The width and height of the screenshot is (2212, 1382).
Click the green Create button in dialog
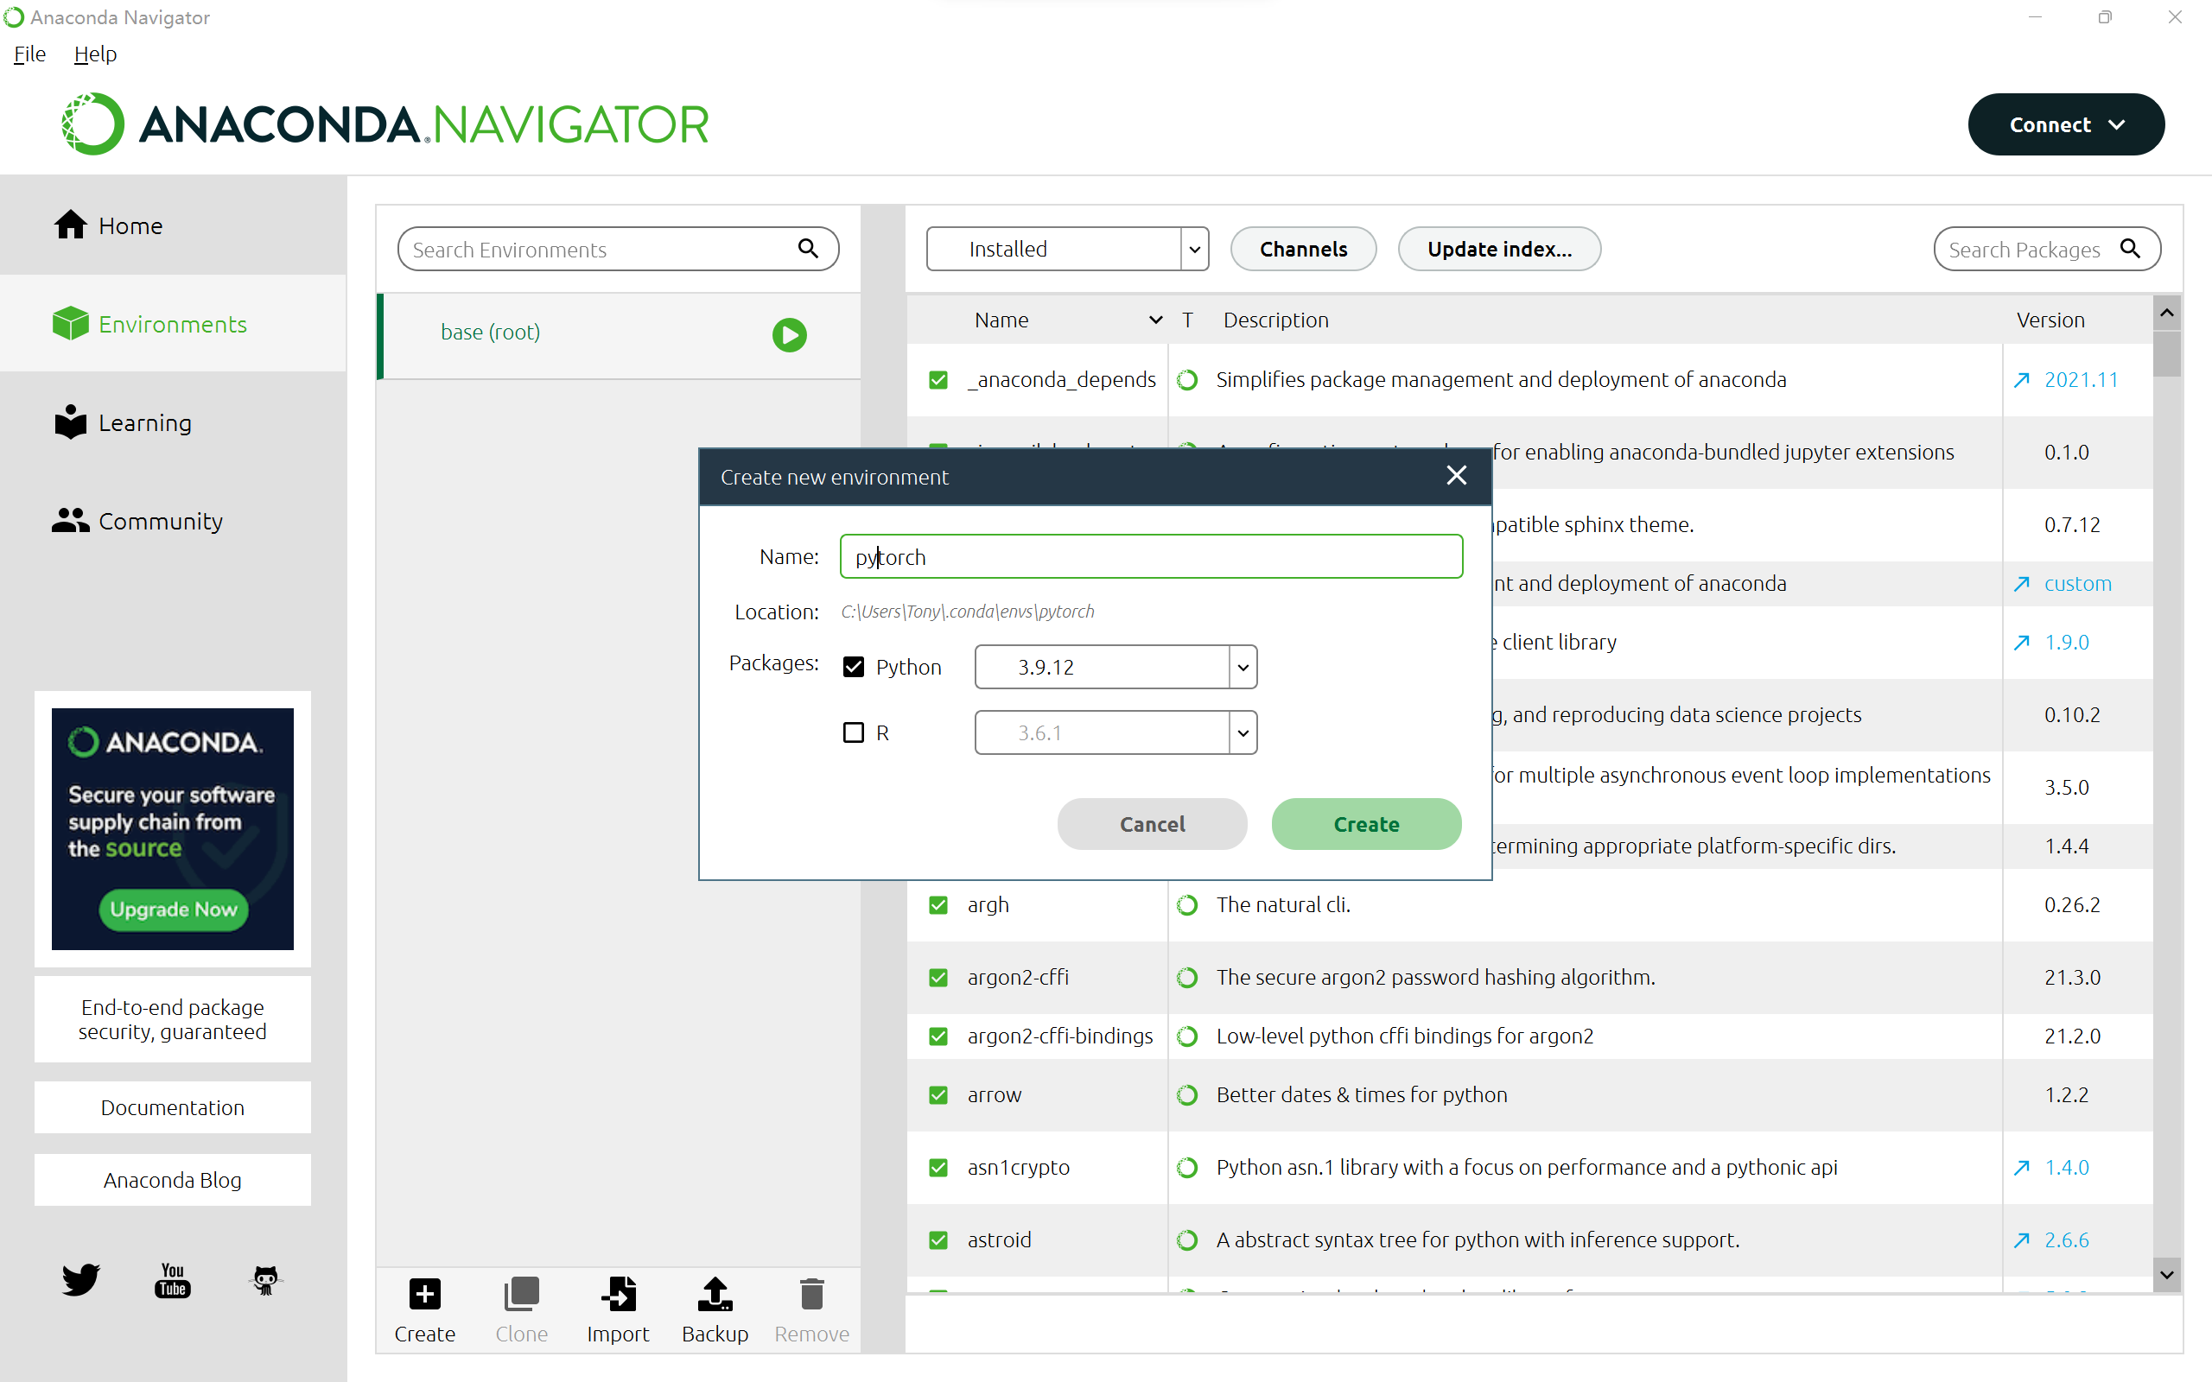[1365, 823]
